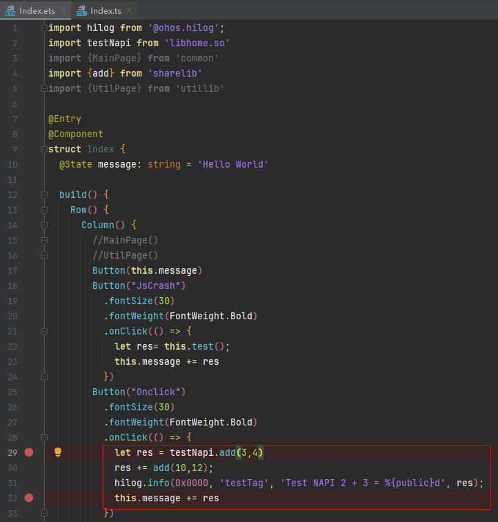Collapse the onClick handler at line 28
Screen dimensions: 498x522
point(44,438)
